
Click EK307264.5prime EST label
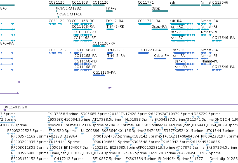point(221,148)
